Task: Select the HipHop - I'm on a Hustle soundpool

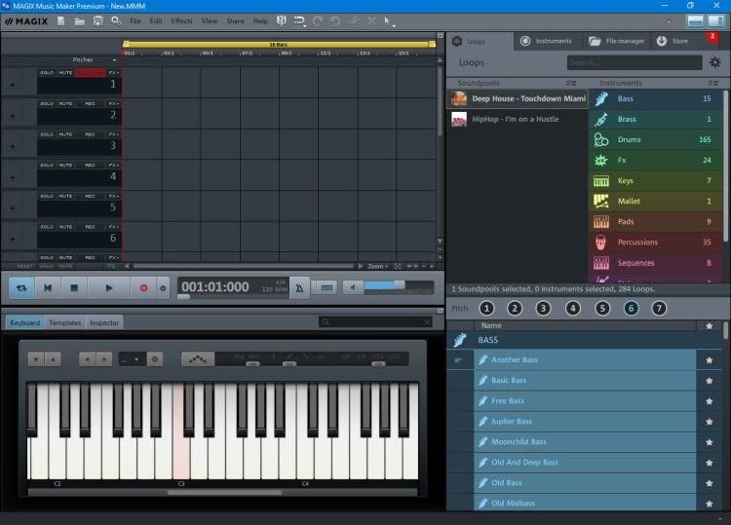Action: click(517, 119)
